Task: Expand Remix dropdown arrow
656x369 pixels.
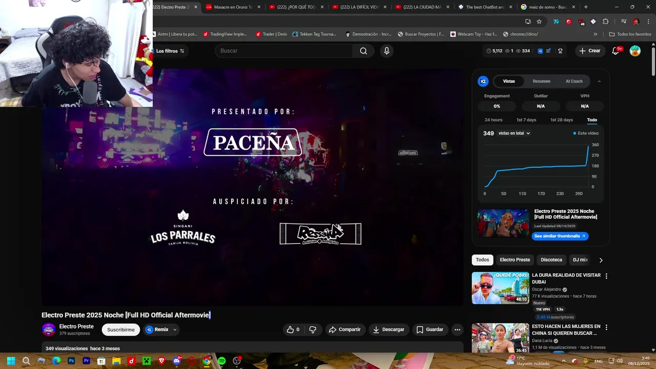Action: [x=175, y=330]
